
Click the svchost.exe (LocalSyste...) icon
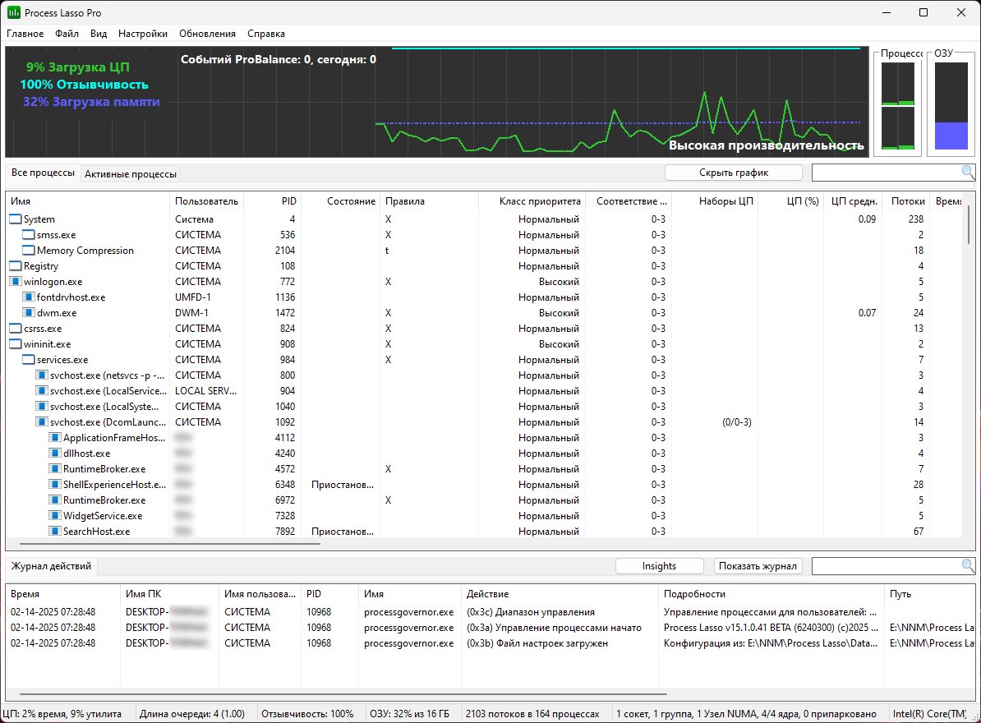click(42, 407)
